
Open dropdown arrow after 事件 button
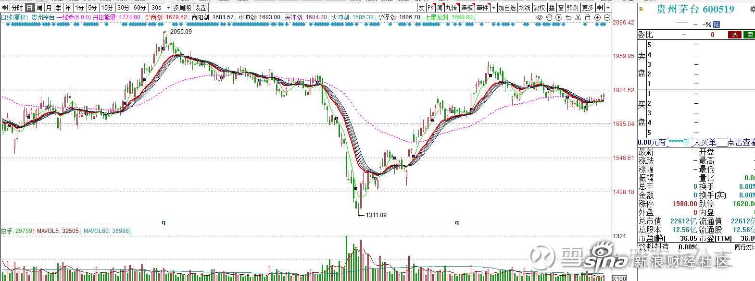tap(493, 8)
